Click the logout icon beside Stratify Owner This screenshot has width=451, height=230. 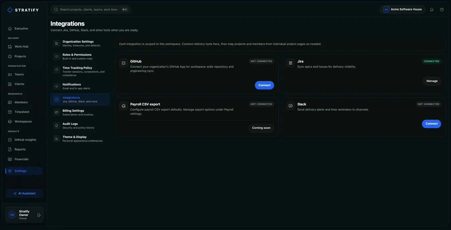(39, 215)
